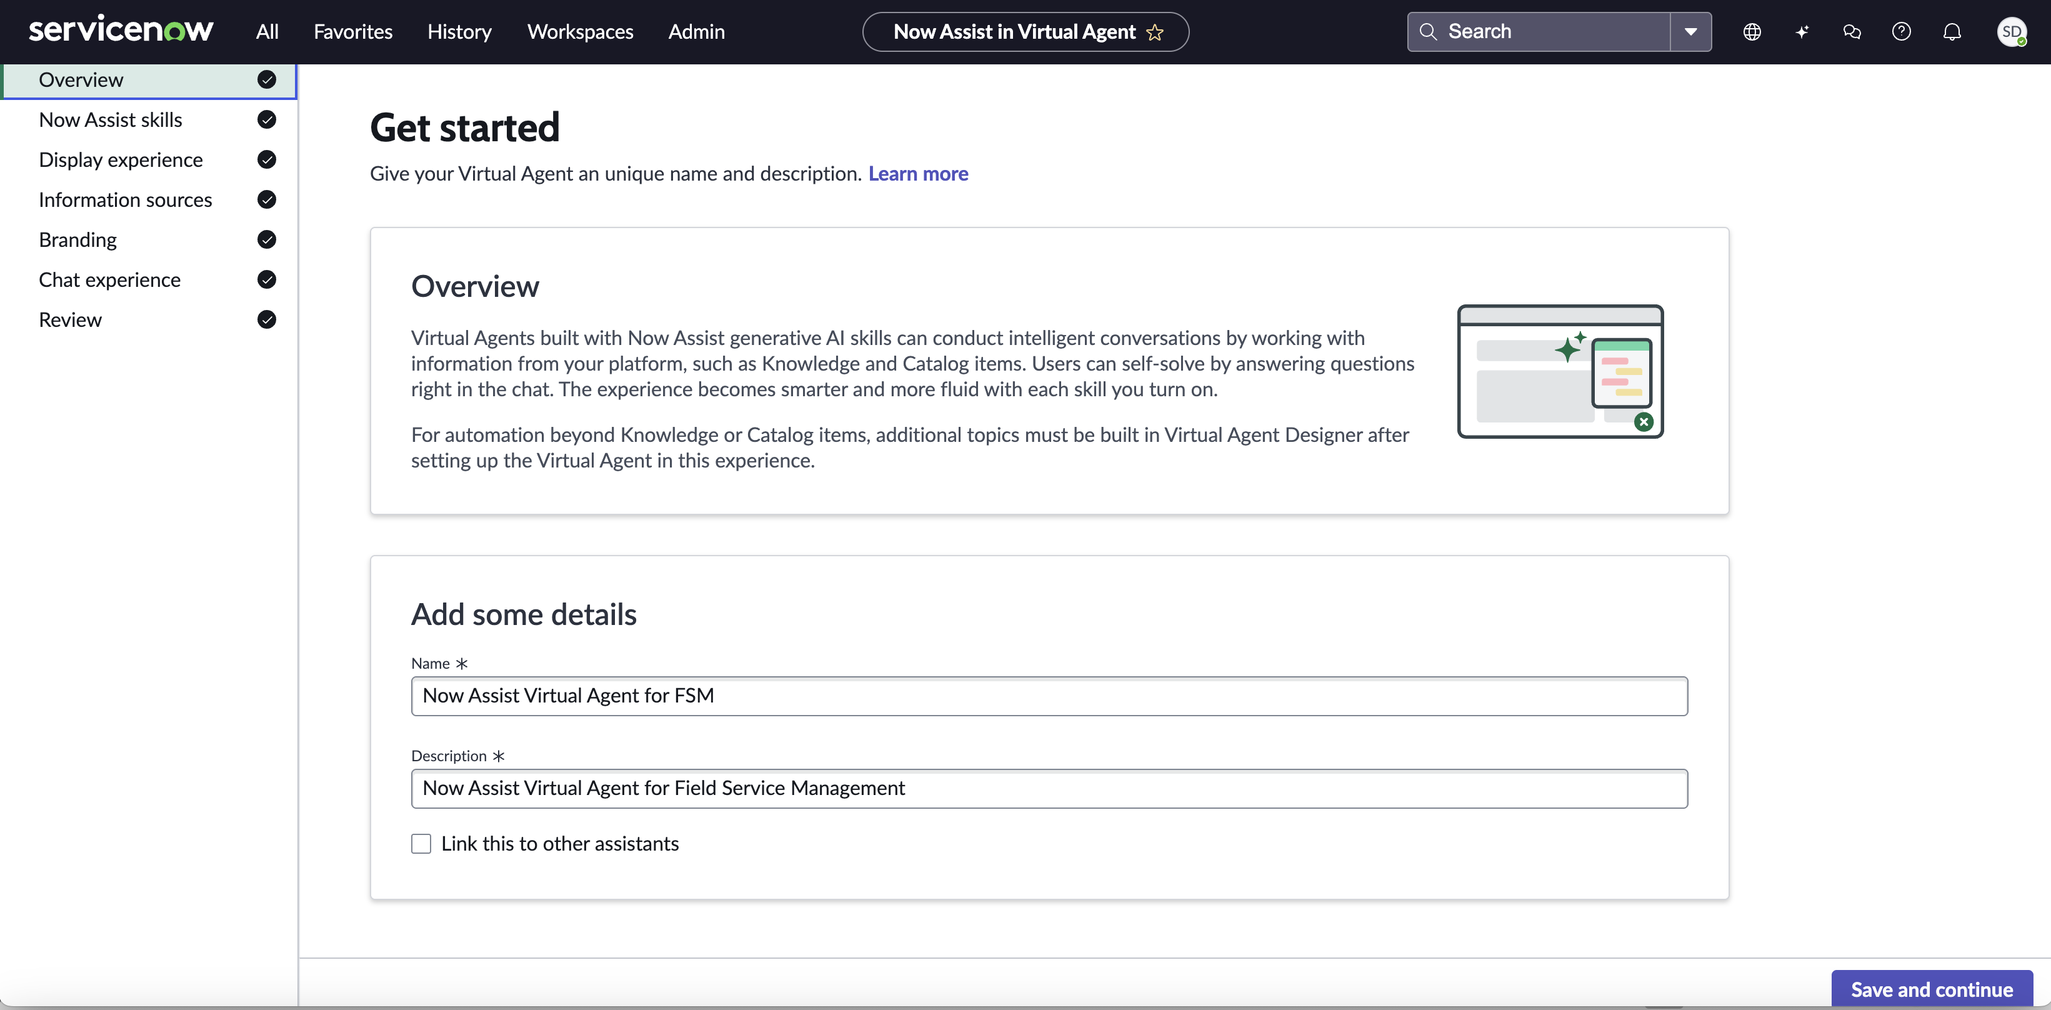Click Now Assist in Virtual Agent title pill
Image resolution: width=2051 pixels, height=1010 pixels.
tap(1025, 32)
